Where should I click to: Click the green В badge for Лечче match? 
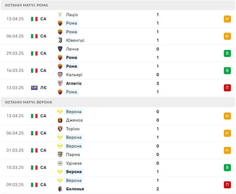click(227, 53)
